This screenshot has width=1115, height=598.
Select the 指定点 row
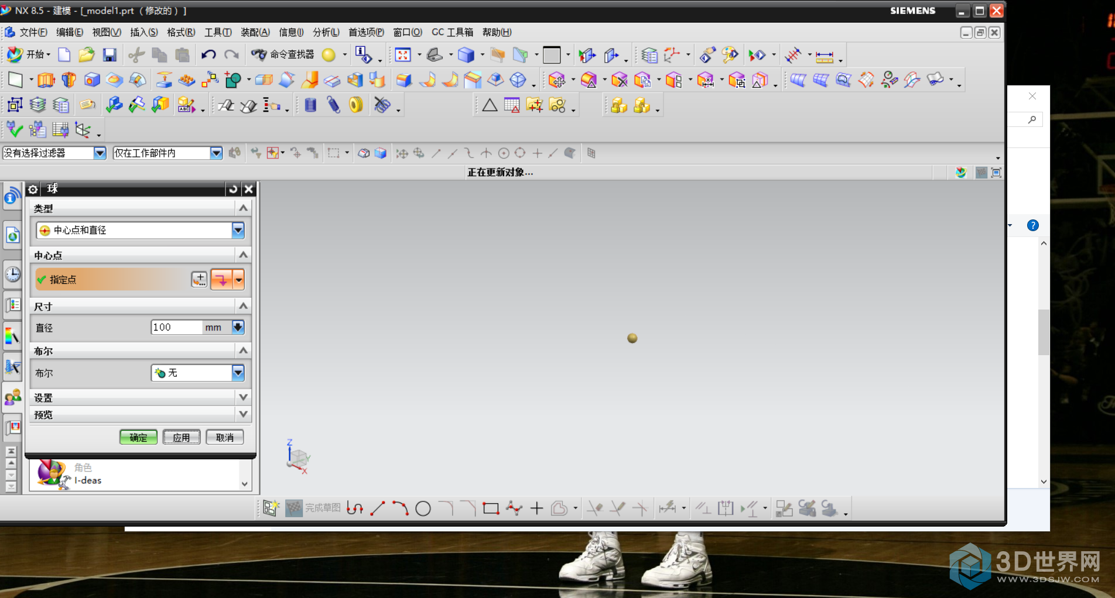[111, 280]
